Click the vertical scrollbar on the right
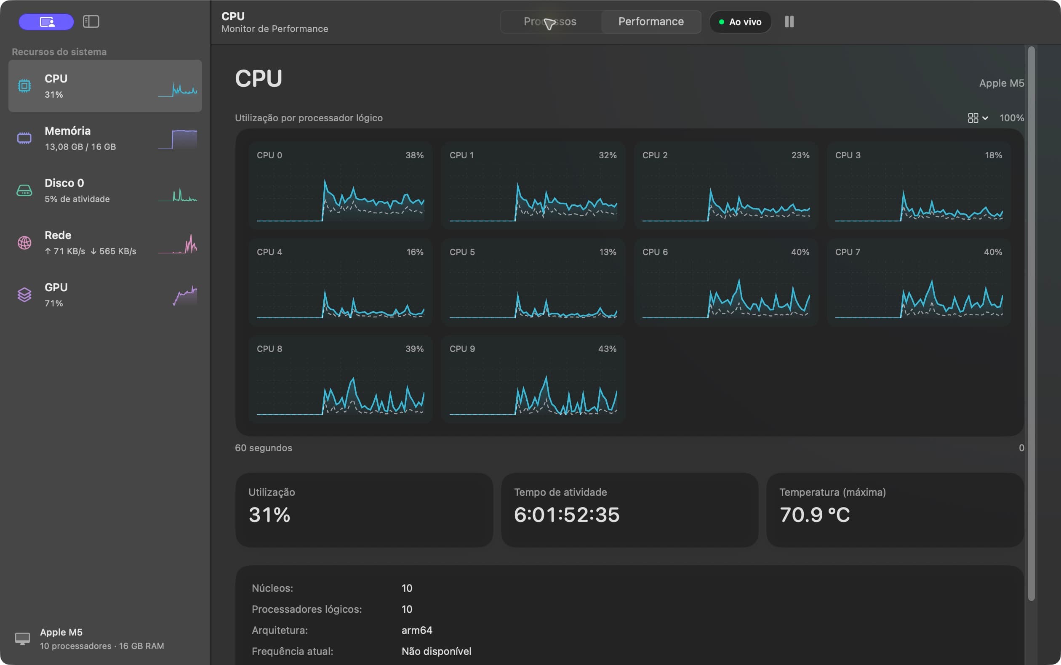1061x665 pixels. 1031,323
